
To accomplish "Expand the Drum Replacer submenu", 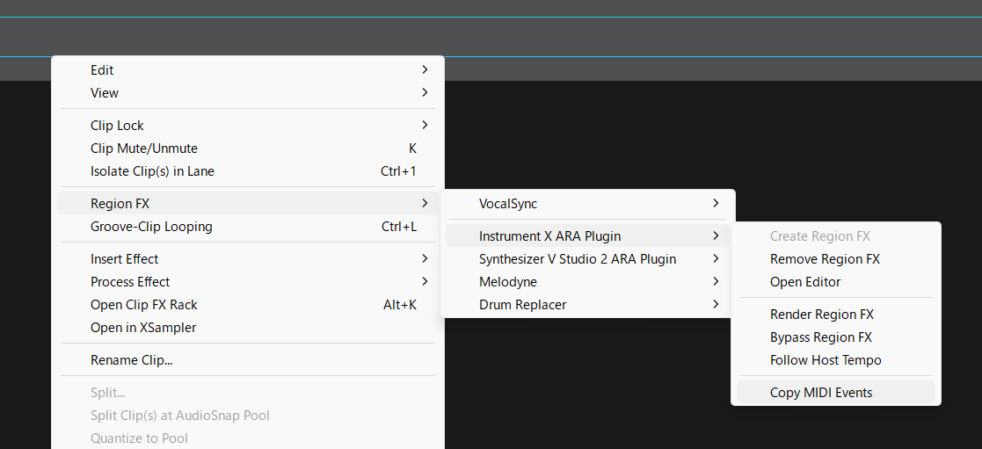I will tap(587, 305).
